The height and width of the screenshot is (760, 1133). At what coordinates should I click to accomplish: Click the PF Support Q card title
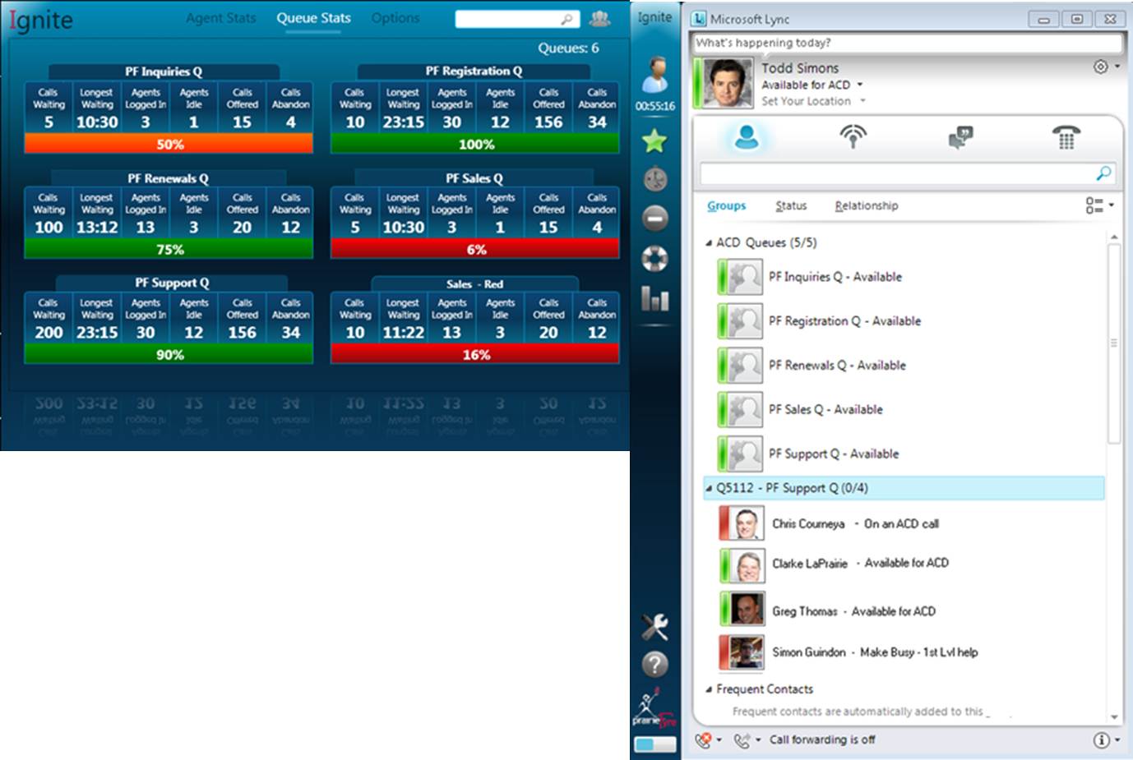[172, 283]
